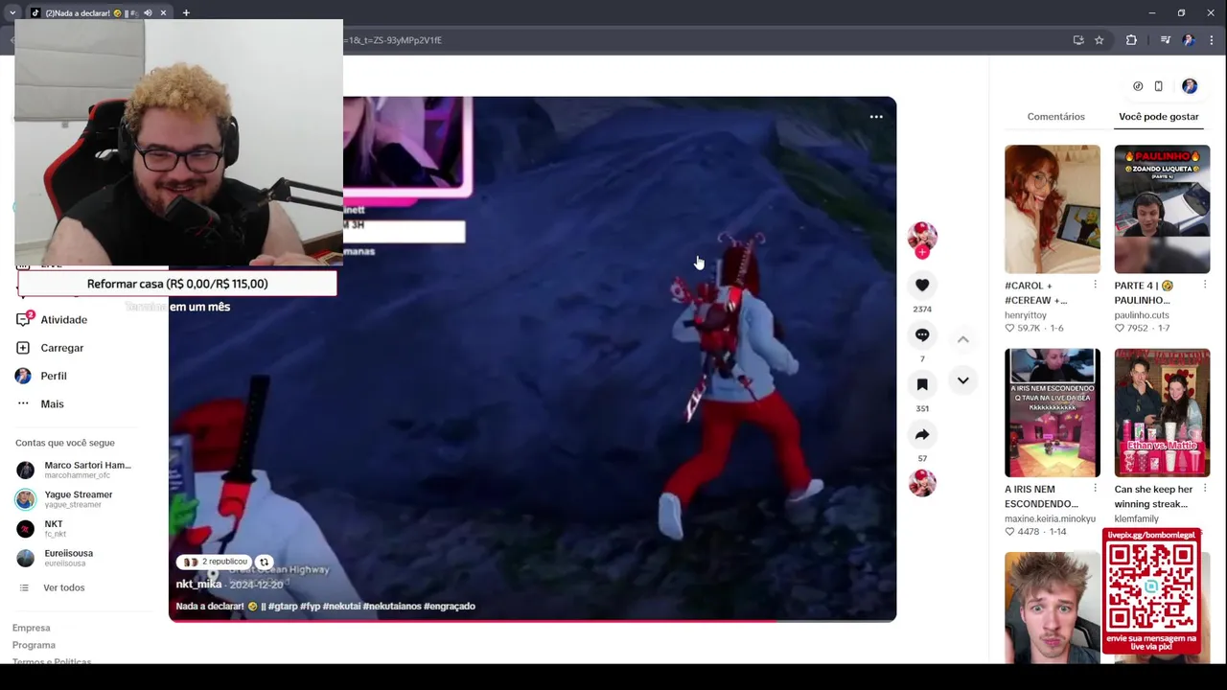Click klemfamily creator name
Viewport: 1227px width, 690px height.
(1136, 518)
